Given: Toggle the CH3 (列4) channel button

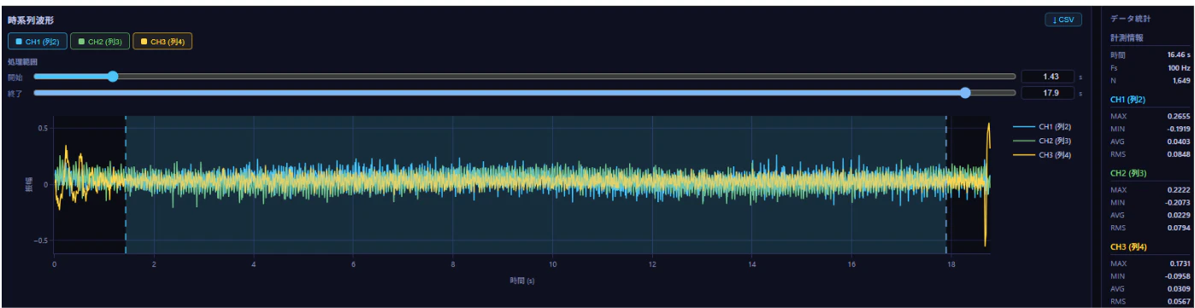Looking at the screenshot, I should pos(162,42).
